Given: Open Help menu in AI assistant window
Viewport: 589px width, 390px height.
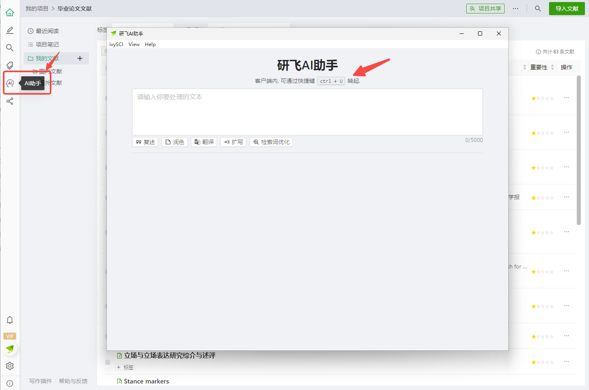Looking at the screenshot, I should 150,44.
